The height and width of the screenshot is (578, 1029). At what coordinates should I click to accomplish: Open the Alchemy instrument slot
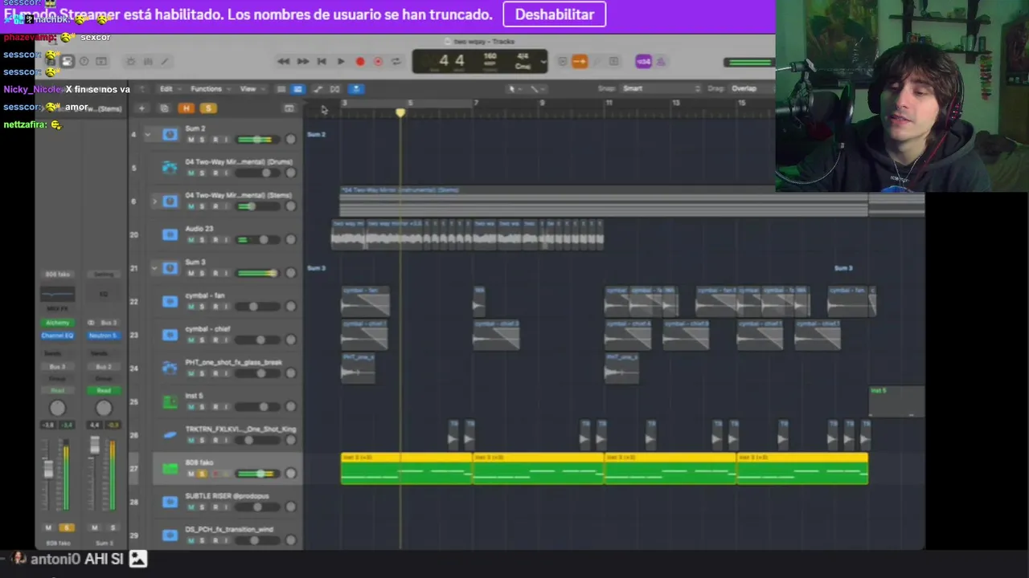57,323
